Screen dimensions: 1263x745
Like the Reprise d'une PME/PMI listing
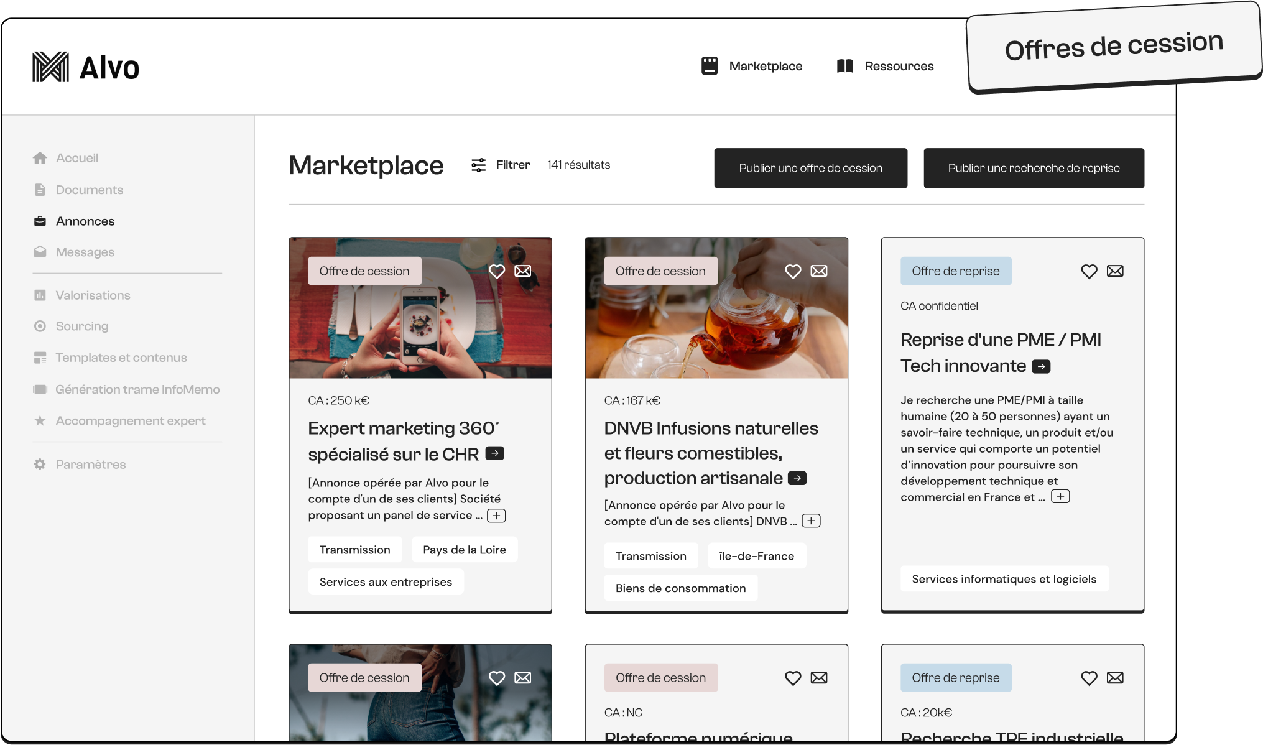click(1089, 271)
